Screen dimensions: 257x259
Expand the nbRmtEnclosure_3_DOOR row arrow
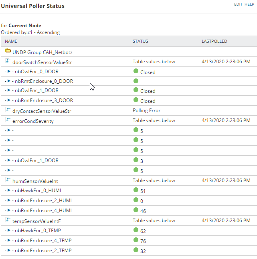(x=9, y=100)
